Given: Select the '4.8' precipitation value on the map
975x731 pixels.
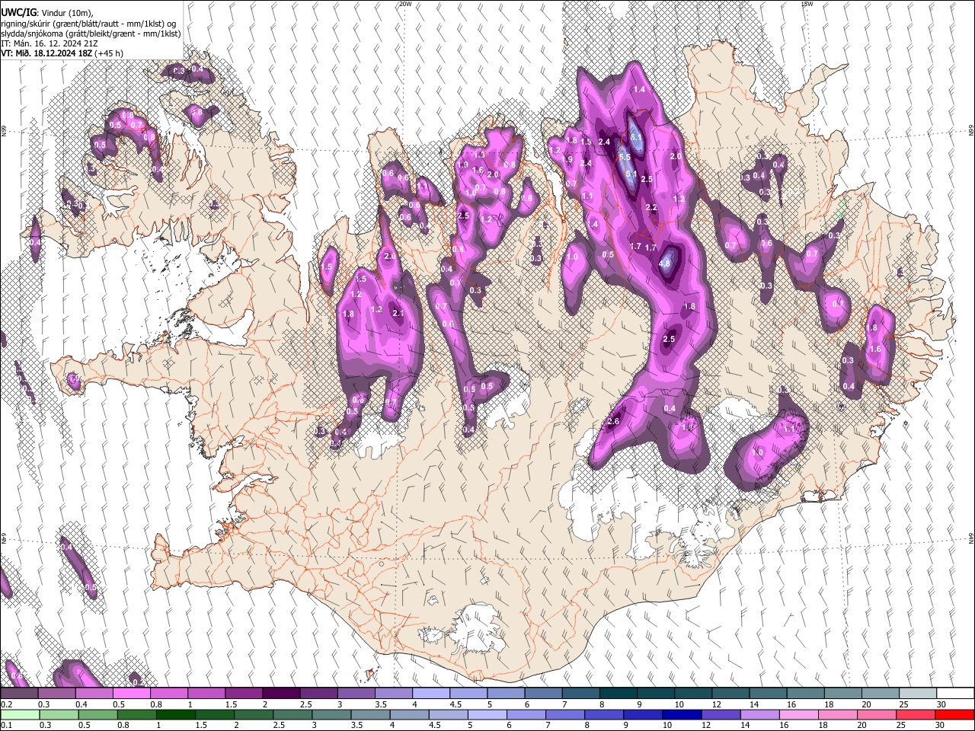Looking at the screenshot, I should tap(664, 264).
